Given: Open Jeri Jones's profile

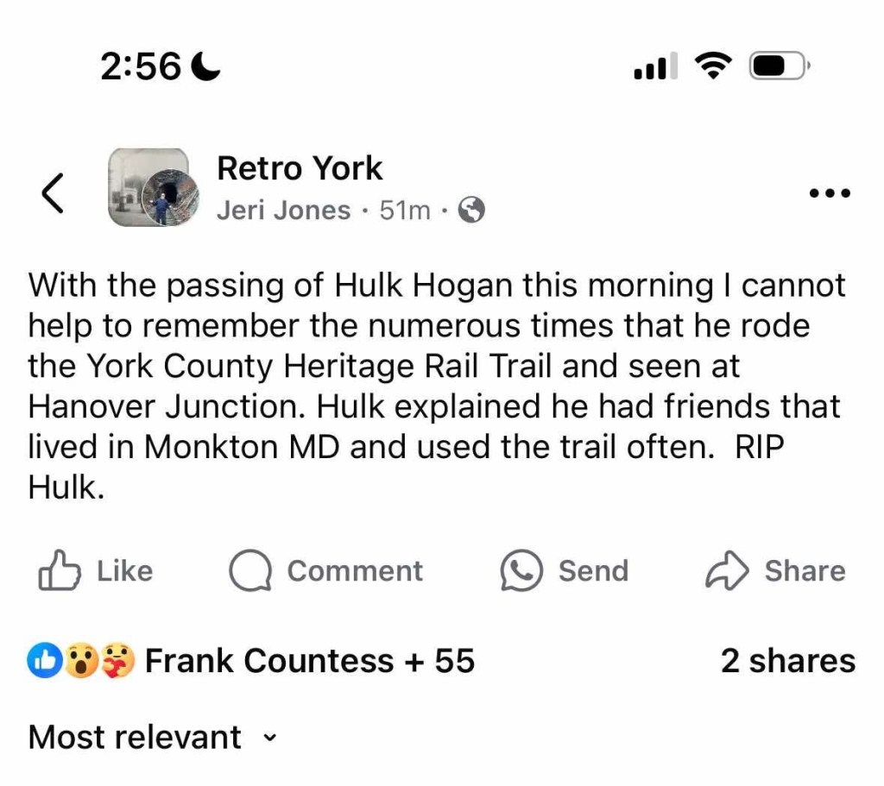Looking at the screenshot, I should point(283,211).
